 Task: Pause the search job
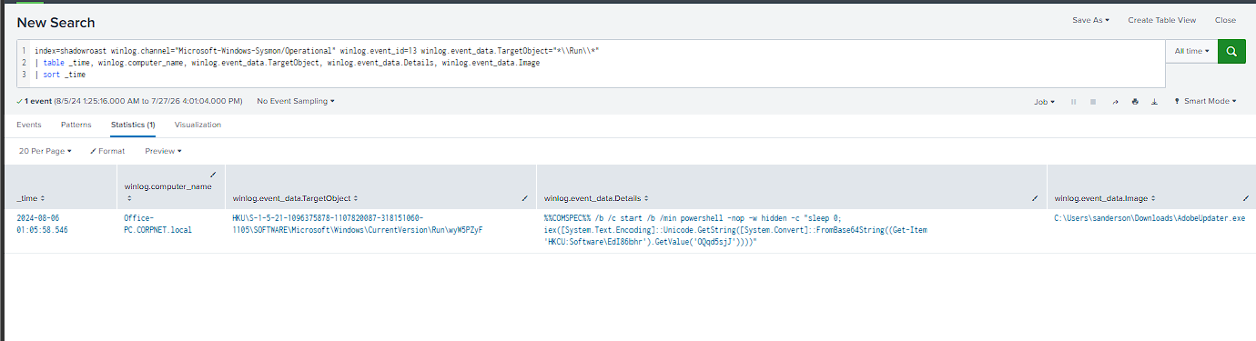[x=1074, y=102]
